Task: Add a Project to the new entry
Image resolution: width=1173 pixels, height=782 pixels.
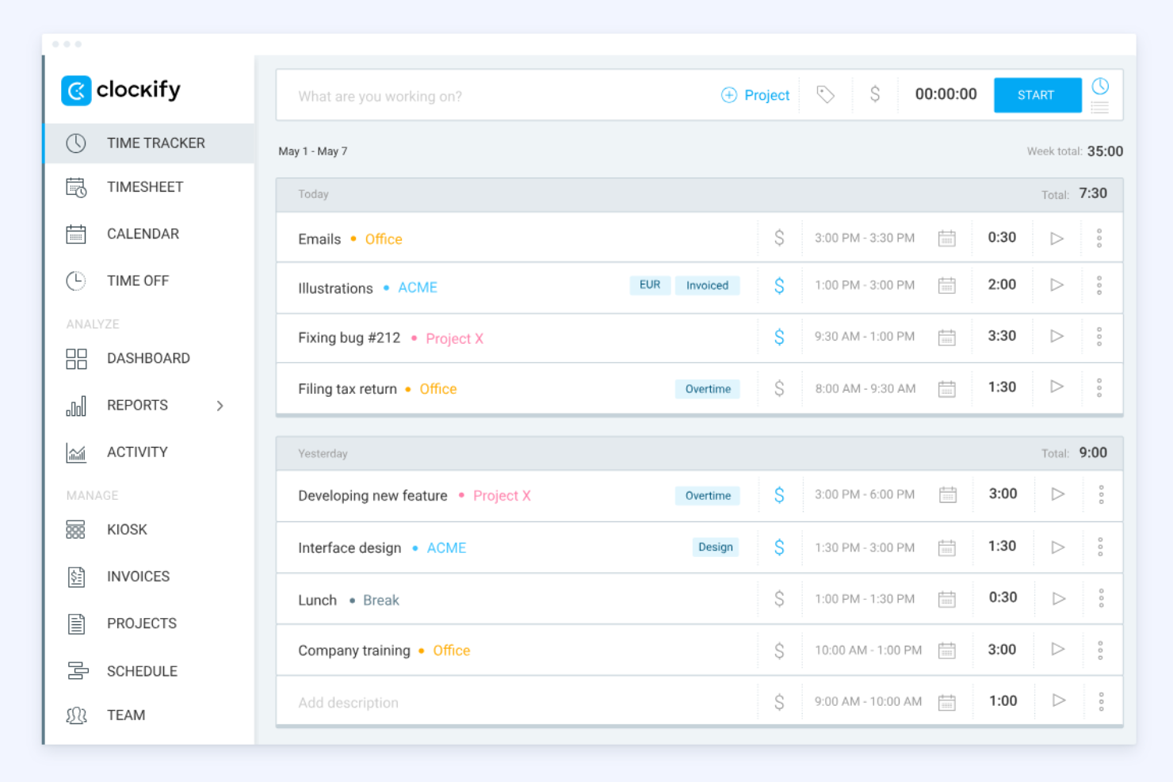Action: [x=755, y=95]
